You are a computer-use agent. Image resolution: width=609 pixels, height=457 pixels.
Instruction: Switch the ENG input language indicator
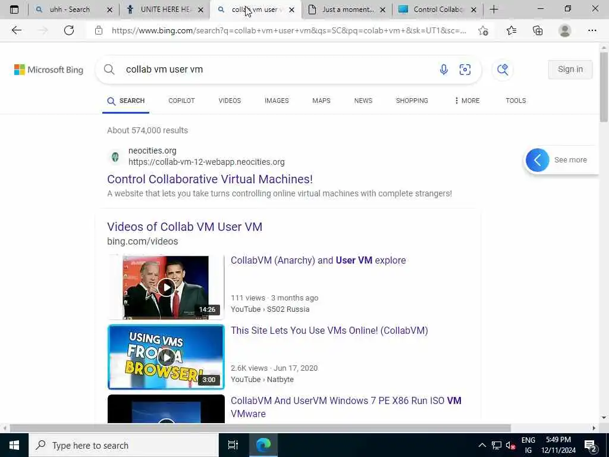tap(528, 445)
